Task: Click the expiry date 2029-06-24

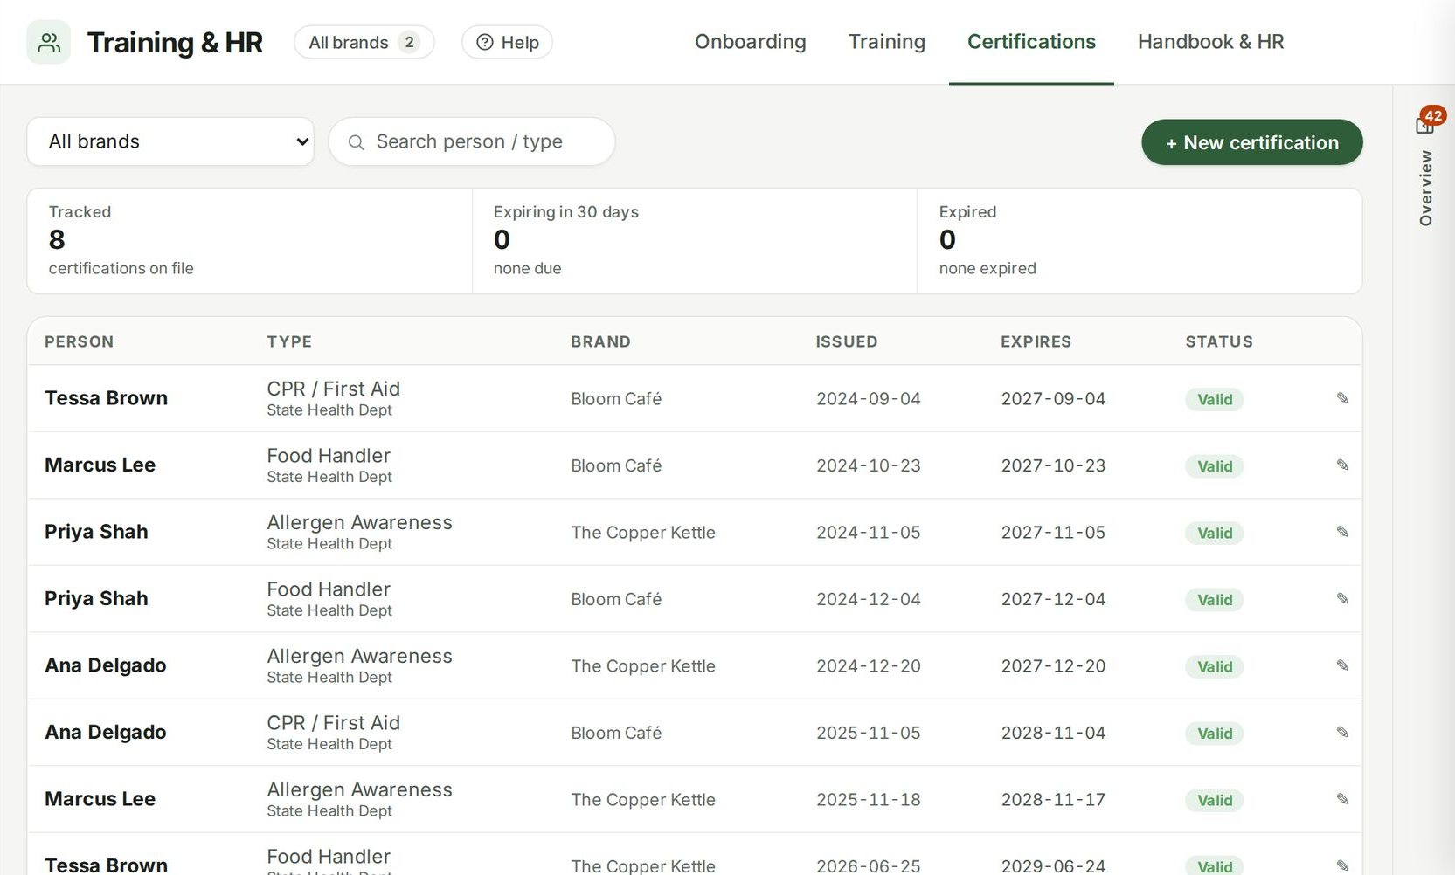Action: click(1053, 866)
